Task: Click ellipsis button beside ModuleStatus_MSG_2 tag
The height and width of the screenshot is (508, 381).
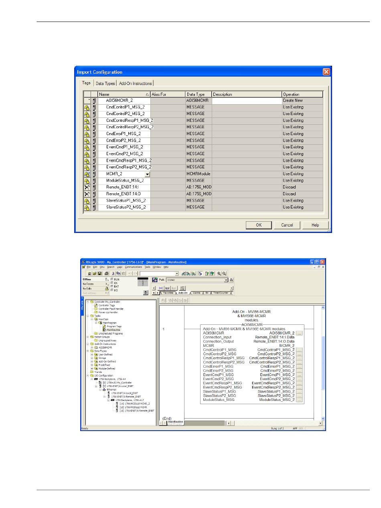Action: point(299,400)
